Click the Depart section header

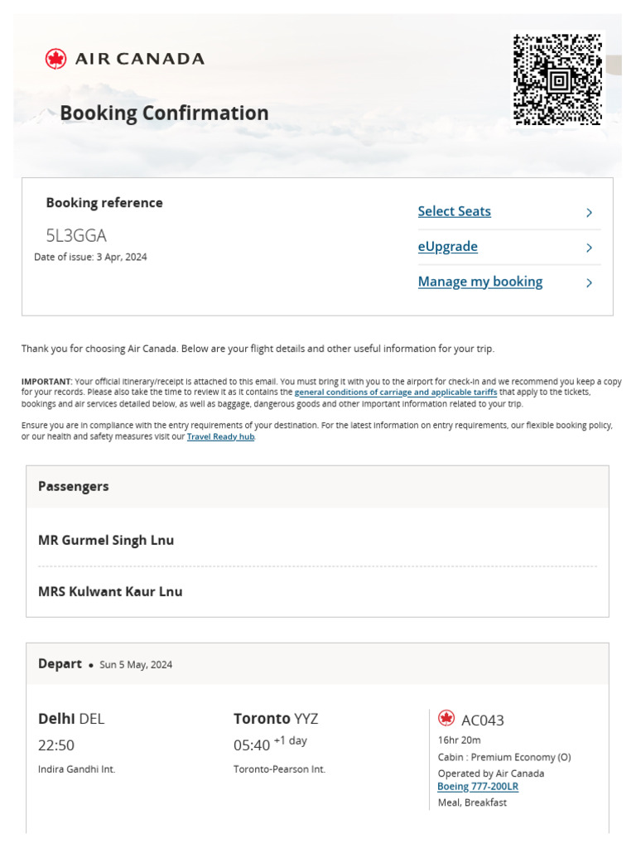click(60, 663)
